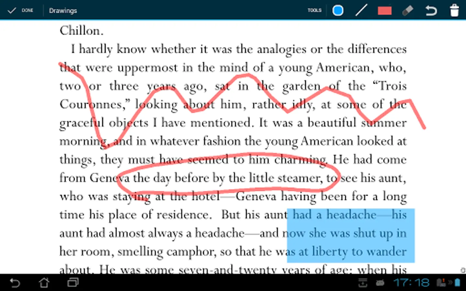The width and height of the screenshot is (466, 291).
Task: Tap the words "whatever fashion"
Action: [195, 141]
